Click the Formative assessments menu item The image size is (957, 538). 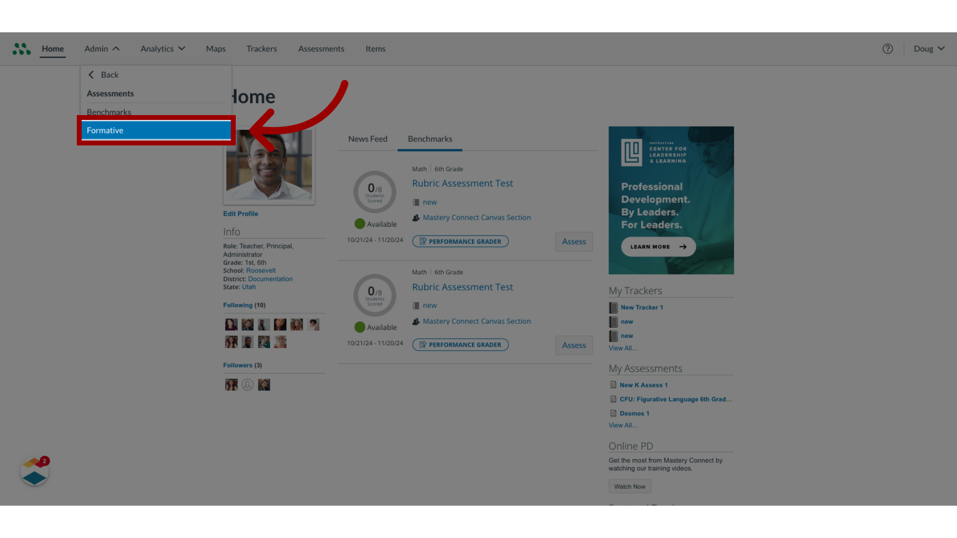(157, 130)
